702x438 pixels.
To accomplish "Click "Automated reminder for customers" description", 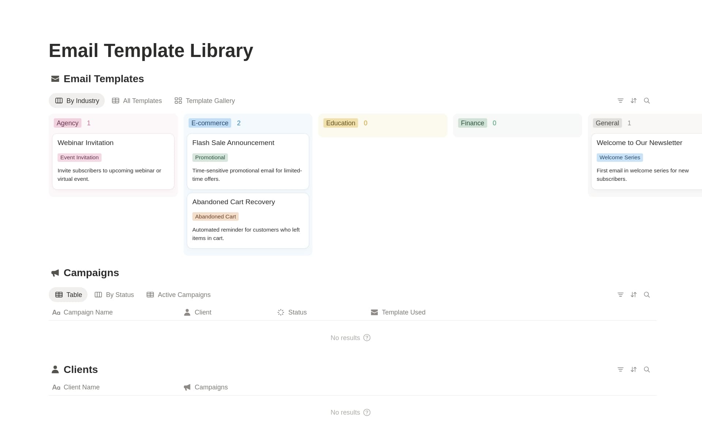I will 246,234.
